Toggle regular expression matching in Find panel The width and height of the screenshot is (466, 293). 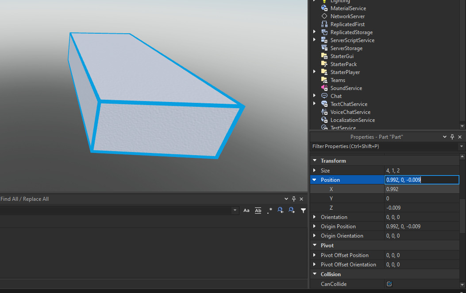click(x=270, y=211)
